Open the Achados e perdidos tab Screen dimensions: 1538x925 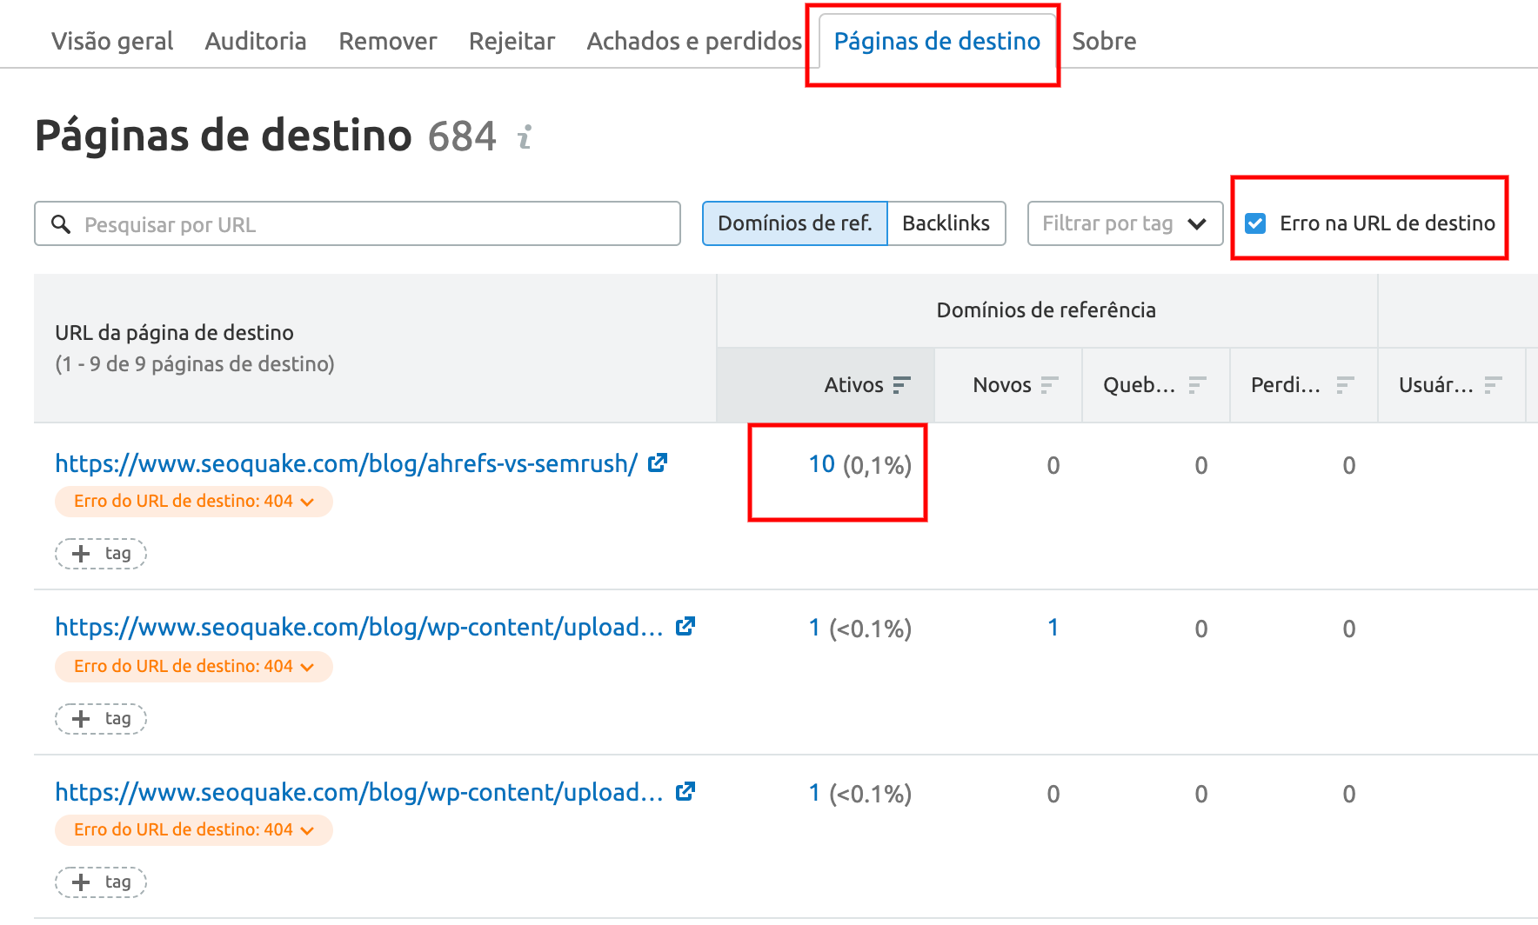tap(693, 41)
